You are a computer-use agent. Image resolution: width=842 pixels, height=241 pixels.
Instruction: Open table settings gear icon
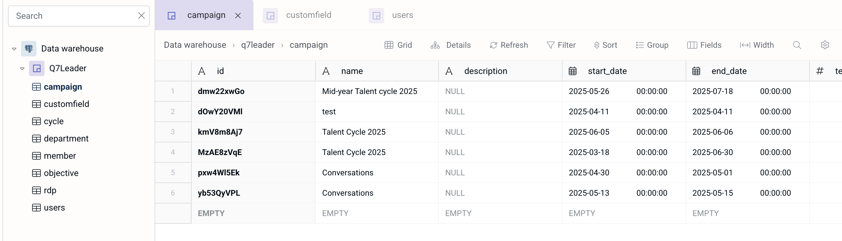point(825,45)
